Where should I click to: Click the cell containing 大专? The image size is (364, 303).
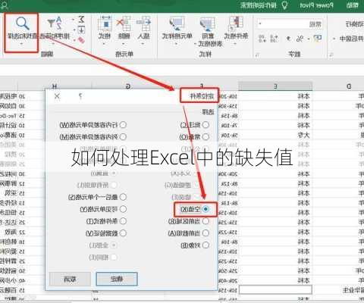tap(275, 135)
